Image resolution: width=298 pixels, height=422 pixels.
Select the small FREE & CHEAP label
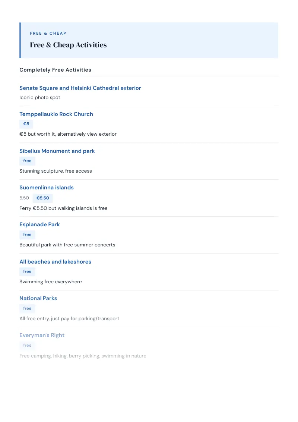(x=48, y=34)
